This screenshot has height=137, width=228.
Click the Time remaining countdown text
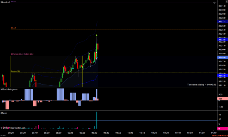202,85
